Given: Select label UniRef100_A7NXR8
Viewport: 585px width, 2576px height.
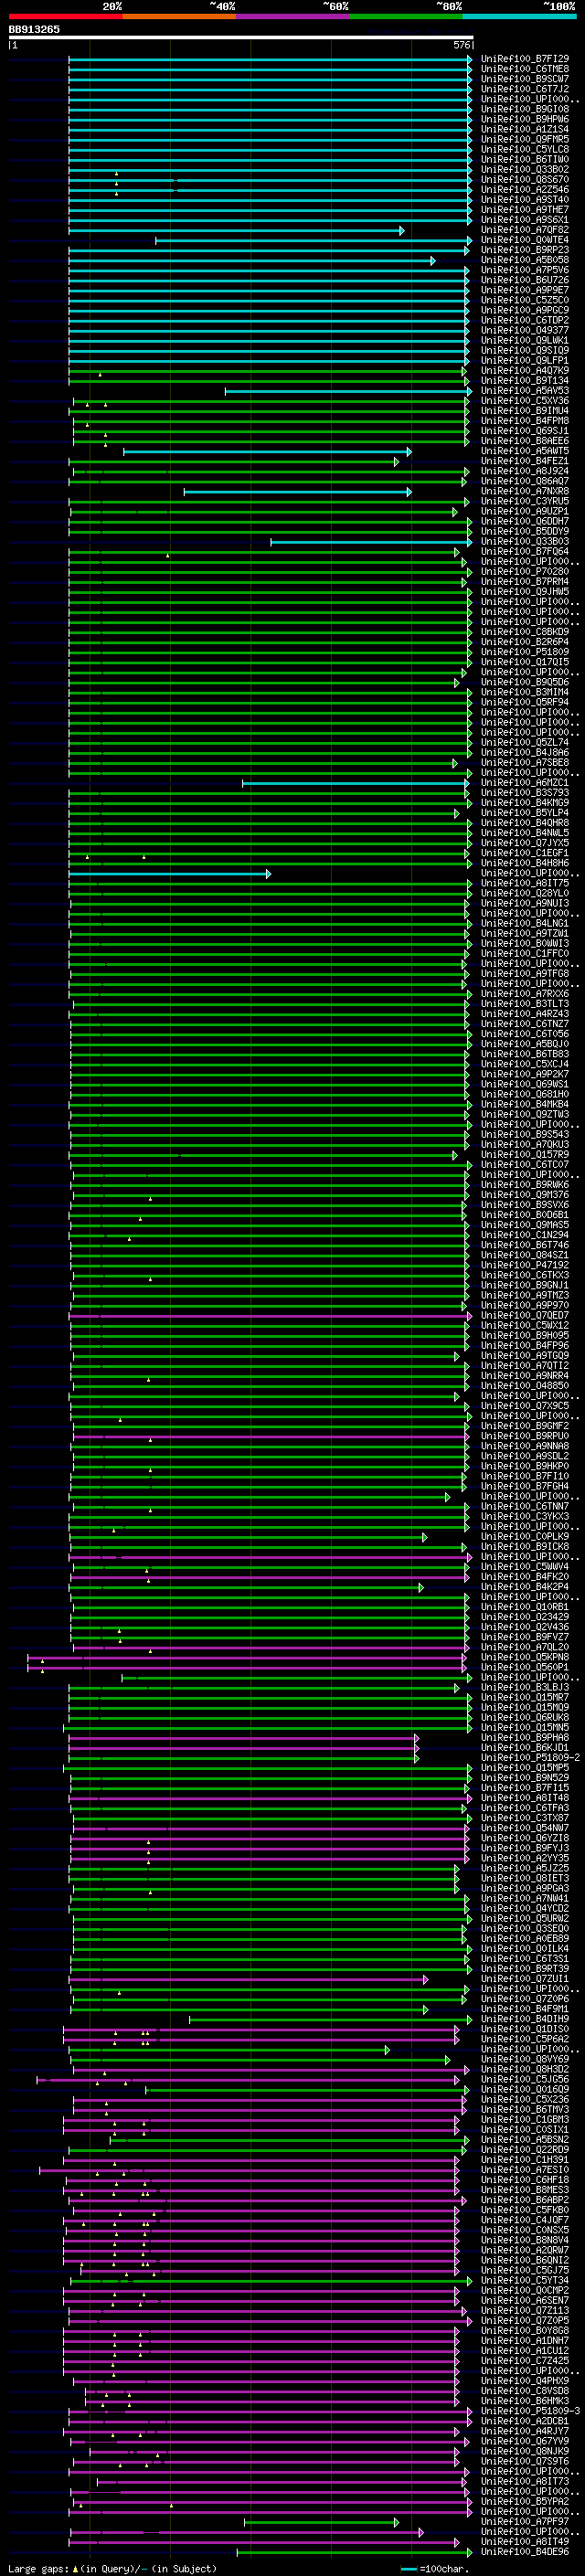Looking at the screenshot, I should [525, 491].
